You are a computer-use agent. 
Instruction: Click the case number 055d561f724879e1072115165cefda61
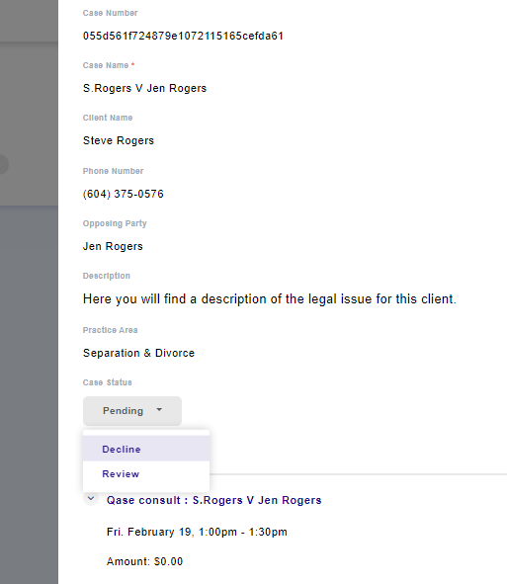coord(183,36)
